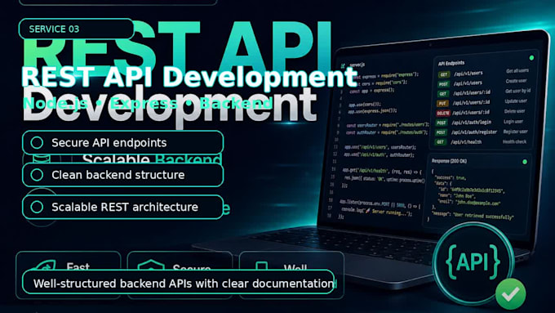
Task: Click the Create user description
Action: (x=516, y=81)
